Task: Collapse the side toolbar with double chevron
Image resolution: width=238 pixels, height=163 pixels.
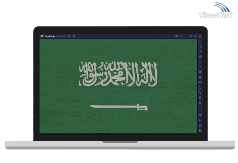Action: click(x=200, y=36)
